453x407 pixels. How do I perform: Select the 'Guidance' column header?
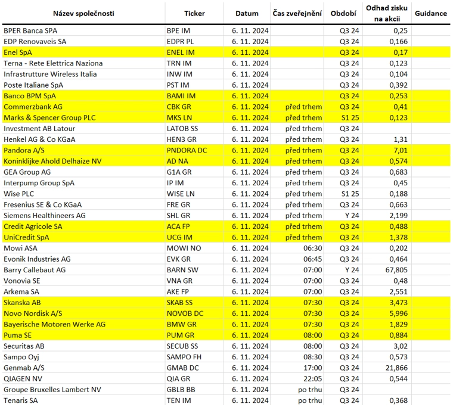pyautogui.click(x=431, y=13)
